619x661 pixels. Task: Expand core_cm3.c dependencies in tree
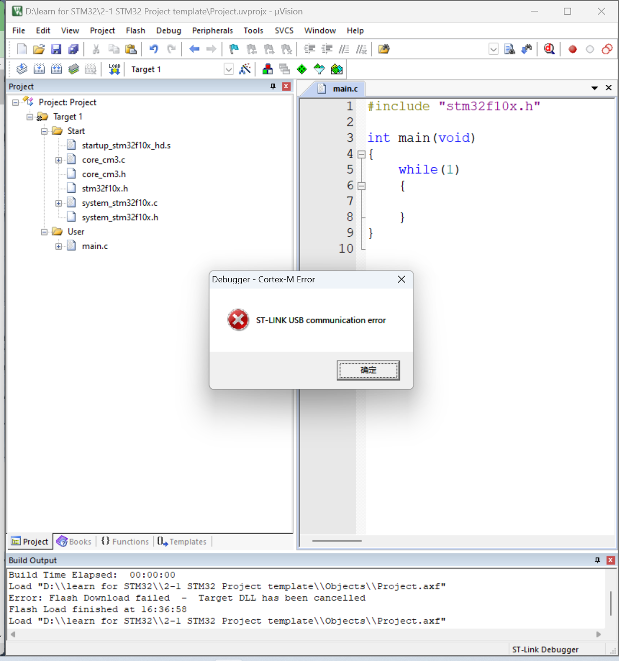[x=58, y=160]
